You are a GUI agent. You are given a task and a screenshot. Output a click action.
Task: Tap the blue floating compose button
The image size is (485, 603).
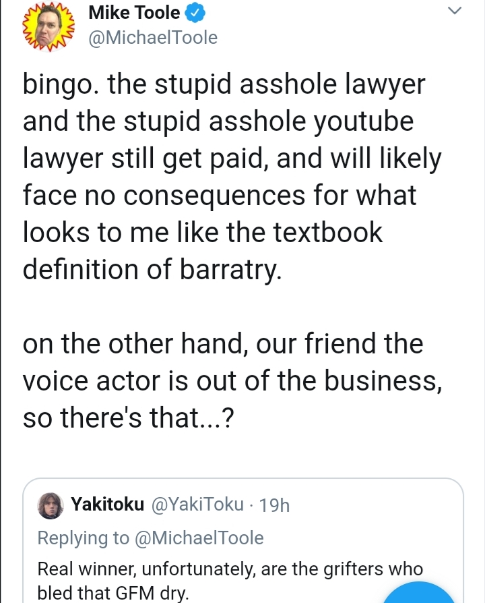pyautogui.click(x=418, y=593)
